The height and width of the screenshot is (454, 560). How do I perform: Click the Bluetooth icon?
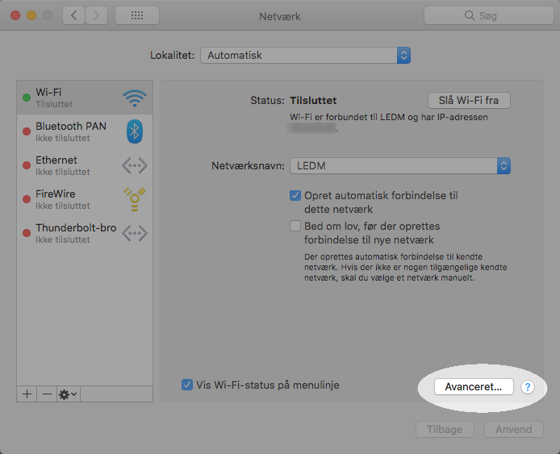[135, 131]
